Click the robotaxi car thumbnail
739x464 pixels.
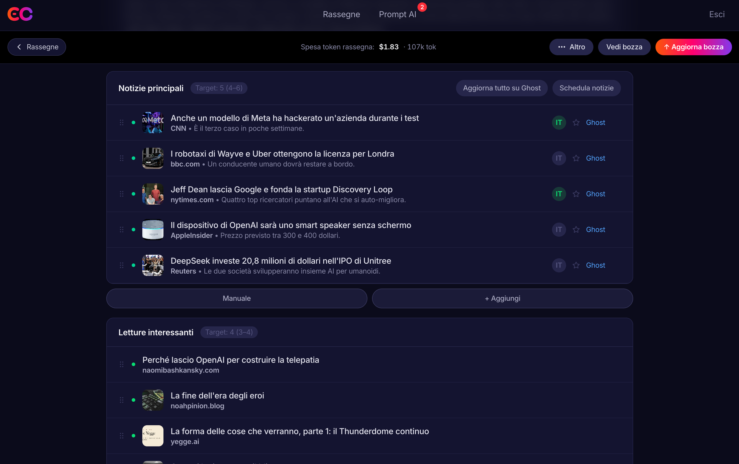(153, 158)
